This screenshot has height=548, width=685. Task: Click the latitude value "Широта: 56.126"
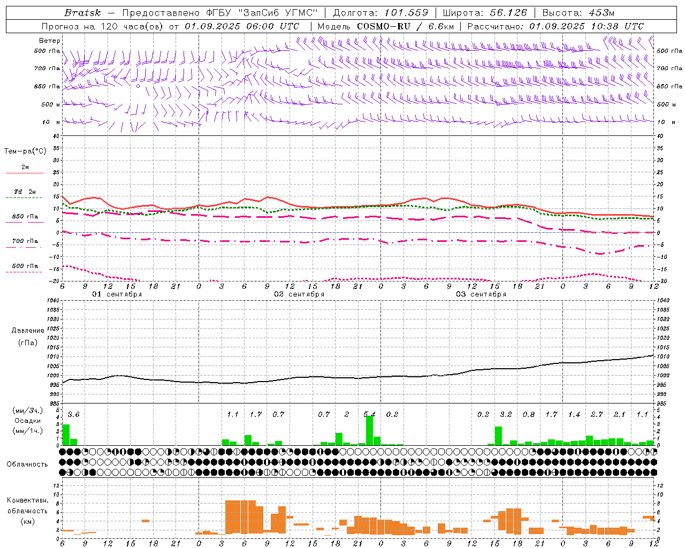click(x=485, y=13)
